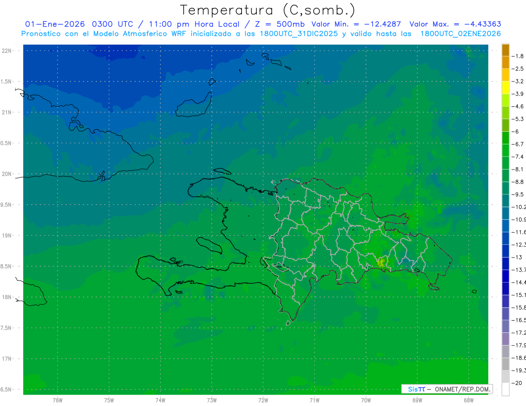Click the 'Temperatura (C,somb.)' map title
The width and height of the screenshot is (526, 406).
tap(267, 10)
